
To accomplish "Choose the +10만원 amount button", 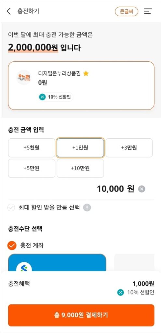I will coord(80,168).
